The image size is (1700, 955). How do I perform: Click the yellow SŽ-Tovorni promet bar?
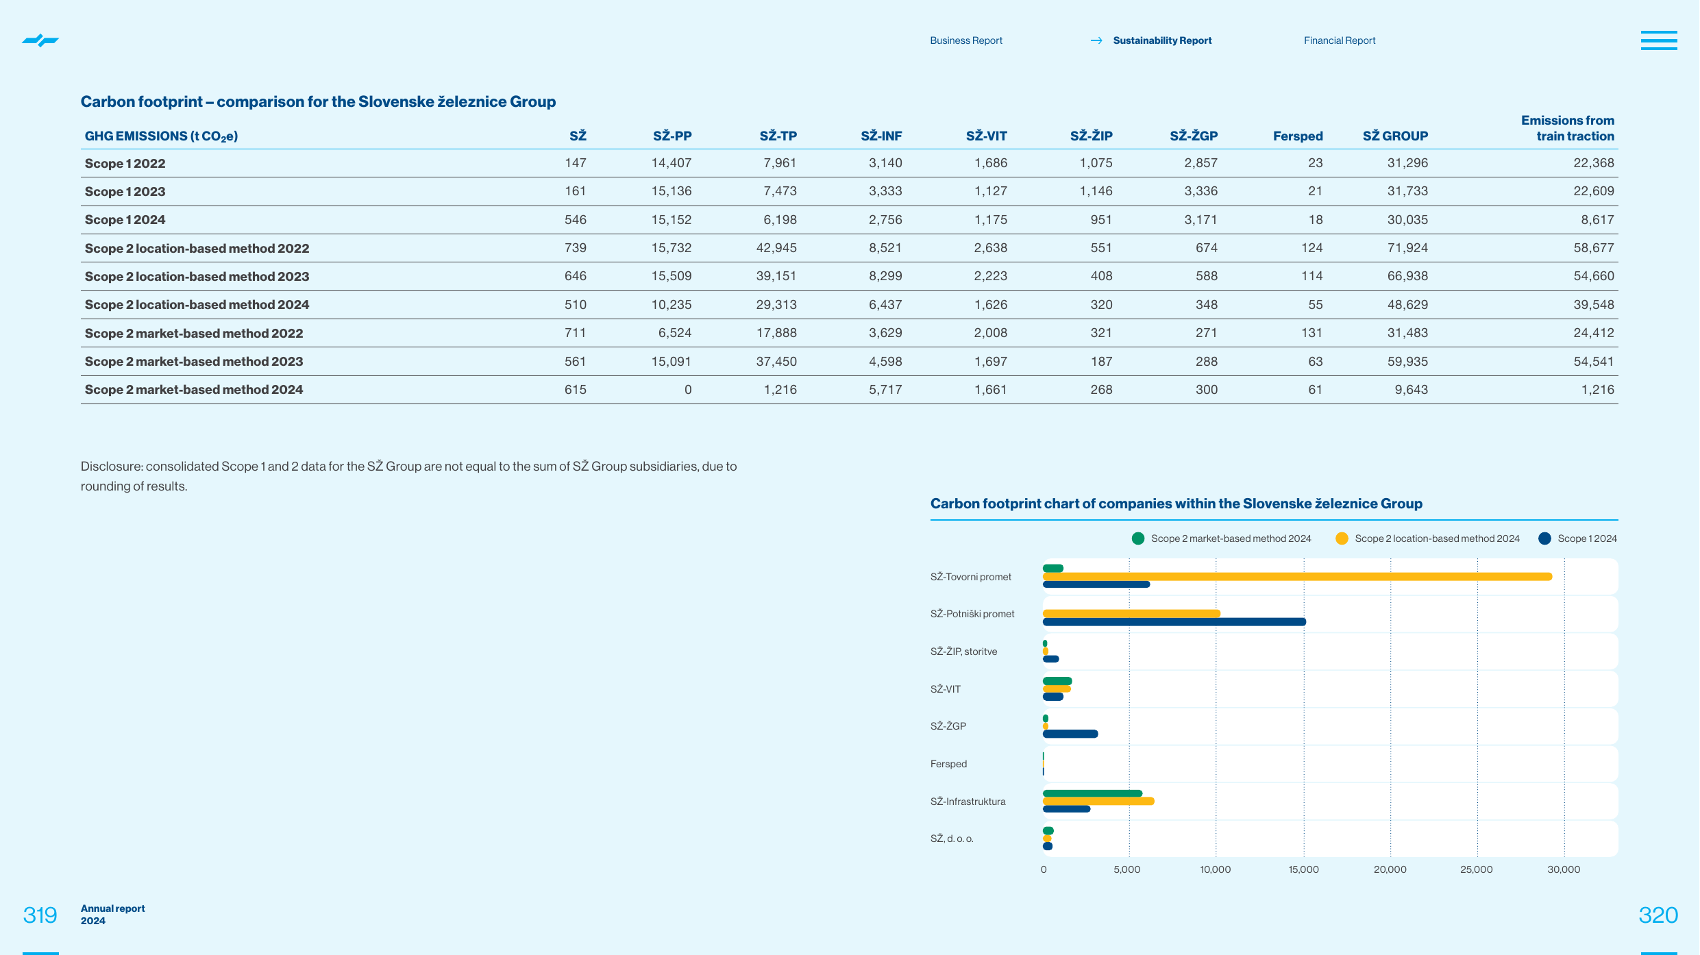tap(1297, 577)
